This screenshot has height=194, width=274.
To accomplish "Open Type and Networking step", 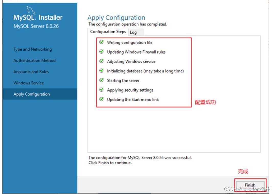I will click(33, 49).
